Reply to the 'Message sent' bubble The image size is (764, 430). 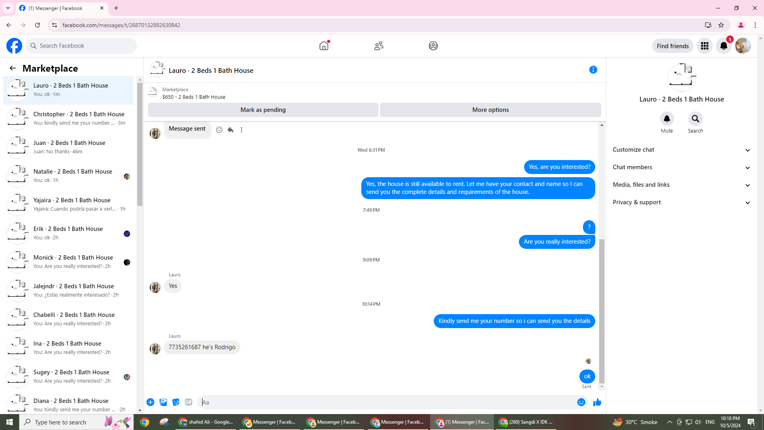point(230,130)
